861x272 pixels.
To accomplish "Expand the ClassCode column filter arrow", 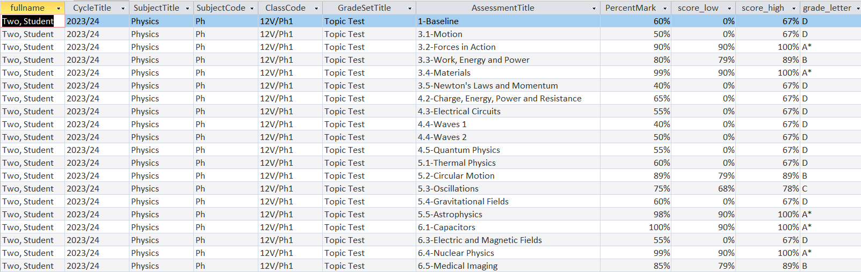I will tap(316, 8).
